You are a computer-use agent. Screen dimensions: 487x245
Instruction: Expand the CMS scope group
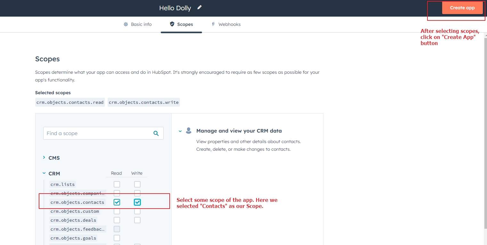coord(44,157)
